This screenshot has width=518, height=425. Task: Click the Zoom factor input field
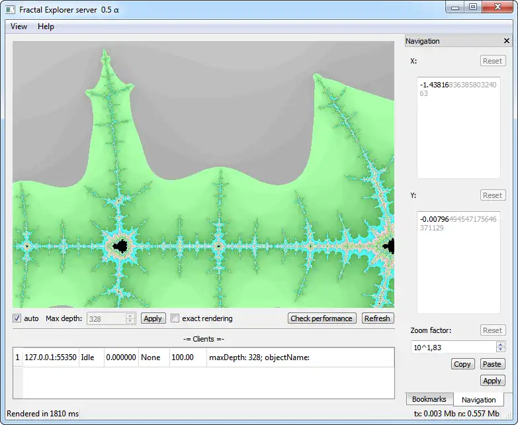point(454,348)
